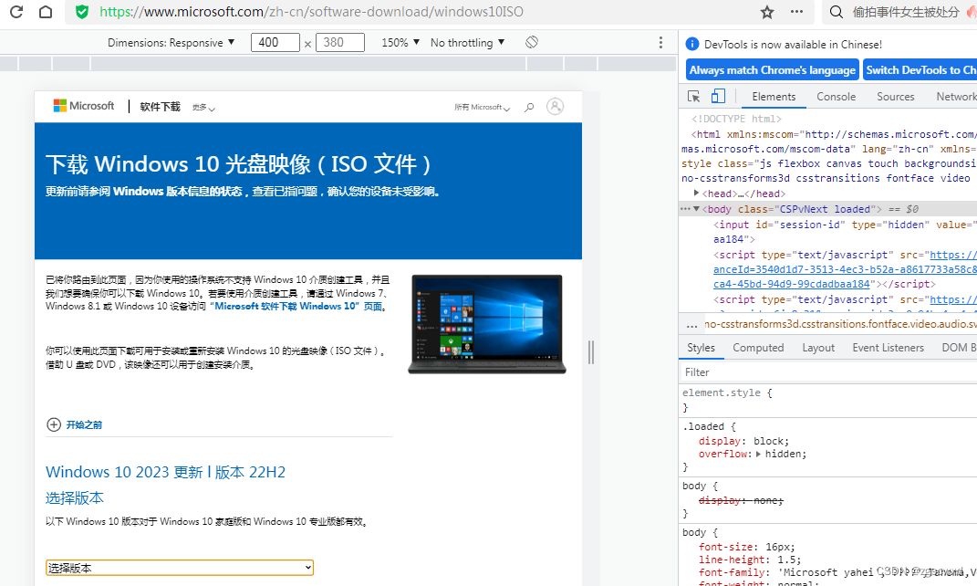The width and height of the screenshot is (977, 586).
Task: Click the Windows 10 laptop image
Action: (x=487, y=324)
